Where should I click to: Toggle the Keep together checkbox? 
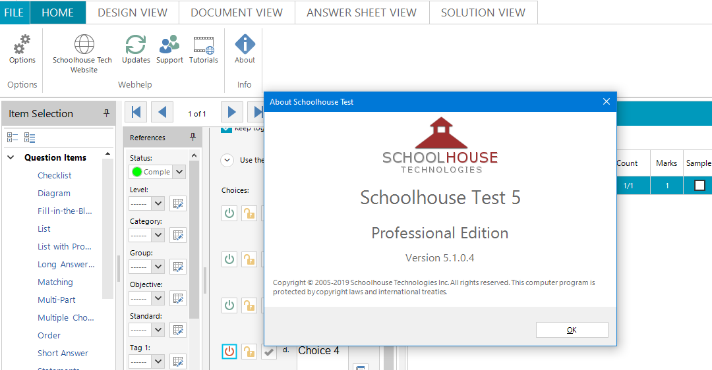[226, 129]
